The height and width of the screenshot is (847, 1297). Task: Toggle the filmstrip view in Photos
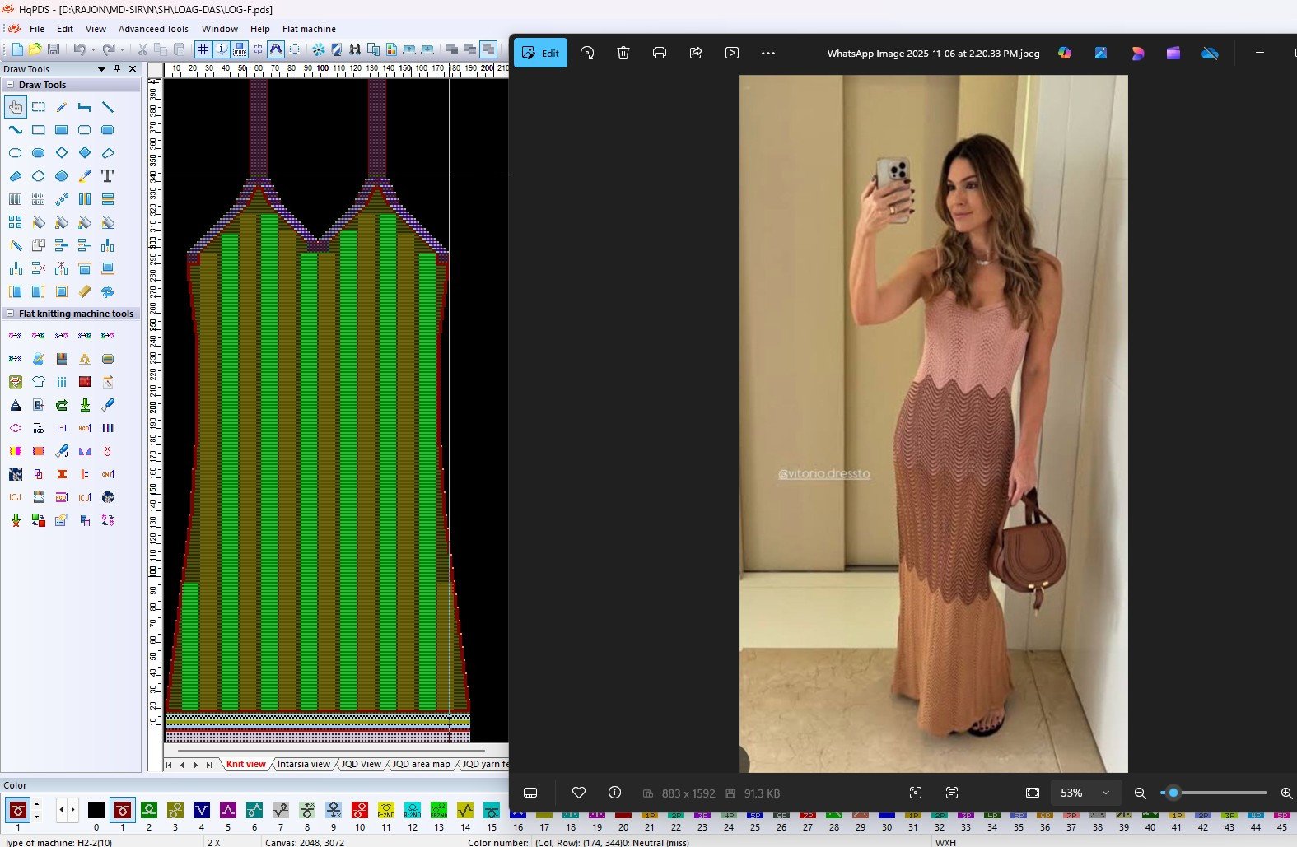click(530, 793)
